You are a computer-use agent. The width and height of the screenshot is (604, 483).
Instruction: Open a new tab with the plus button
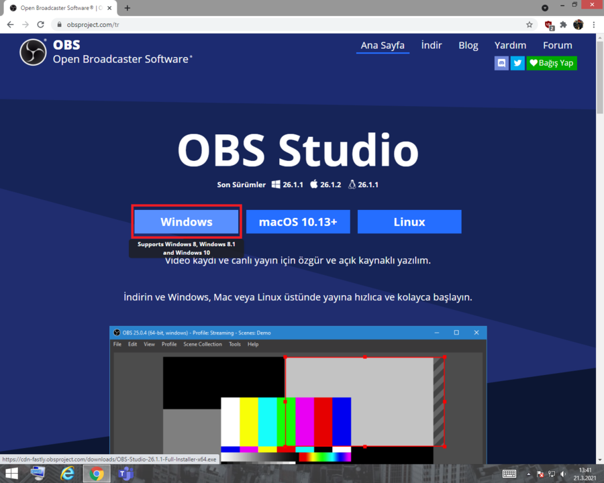point(127,7)
